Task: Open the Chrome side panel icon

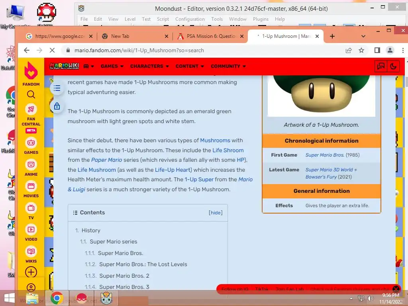Action: tap(377, 50)
